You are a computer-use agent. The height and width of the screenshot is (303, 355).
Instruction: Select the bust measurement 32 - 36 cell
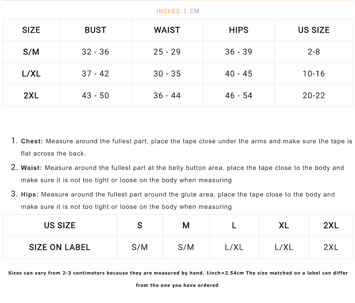pos(95,52)
